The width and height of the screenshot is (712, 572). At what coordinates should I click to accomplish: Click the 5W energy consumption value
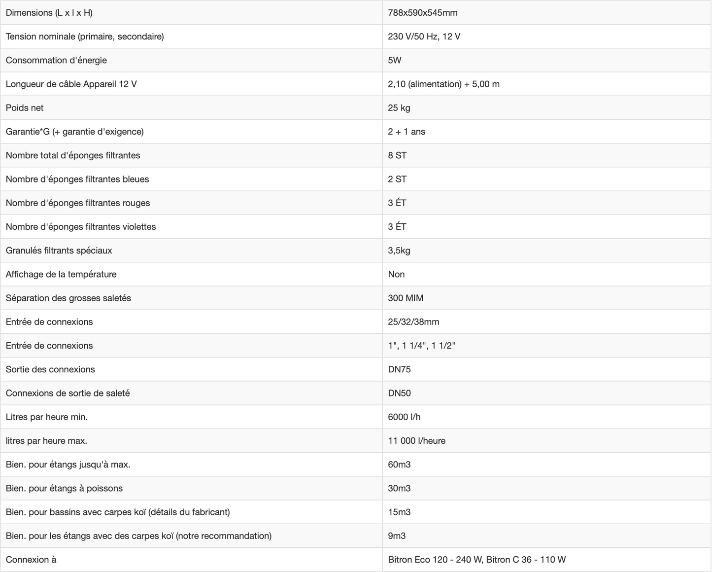coord(394,60)
